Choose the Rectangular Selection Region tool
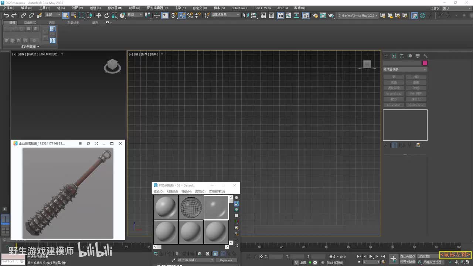473x266 pixels. [82, 16]
